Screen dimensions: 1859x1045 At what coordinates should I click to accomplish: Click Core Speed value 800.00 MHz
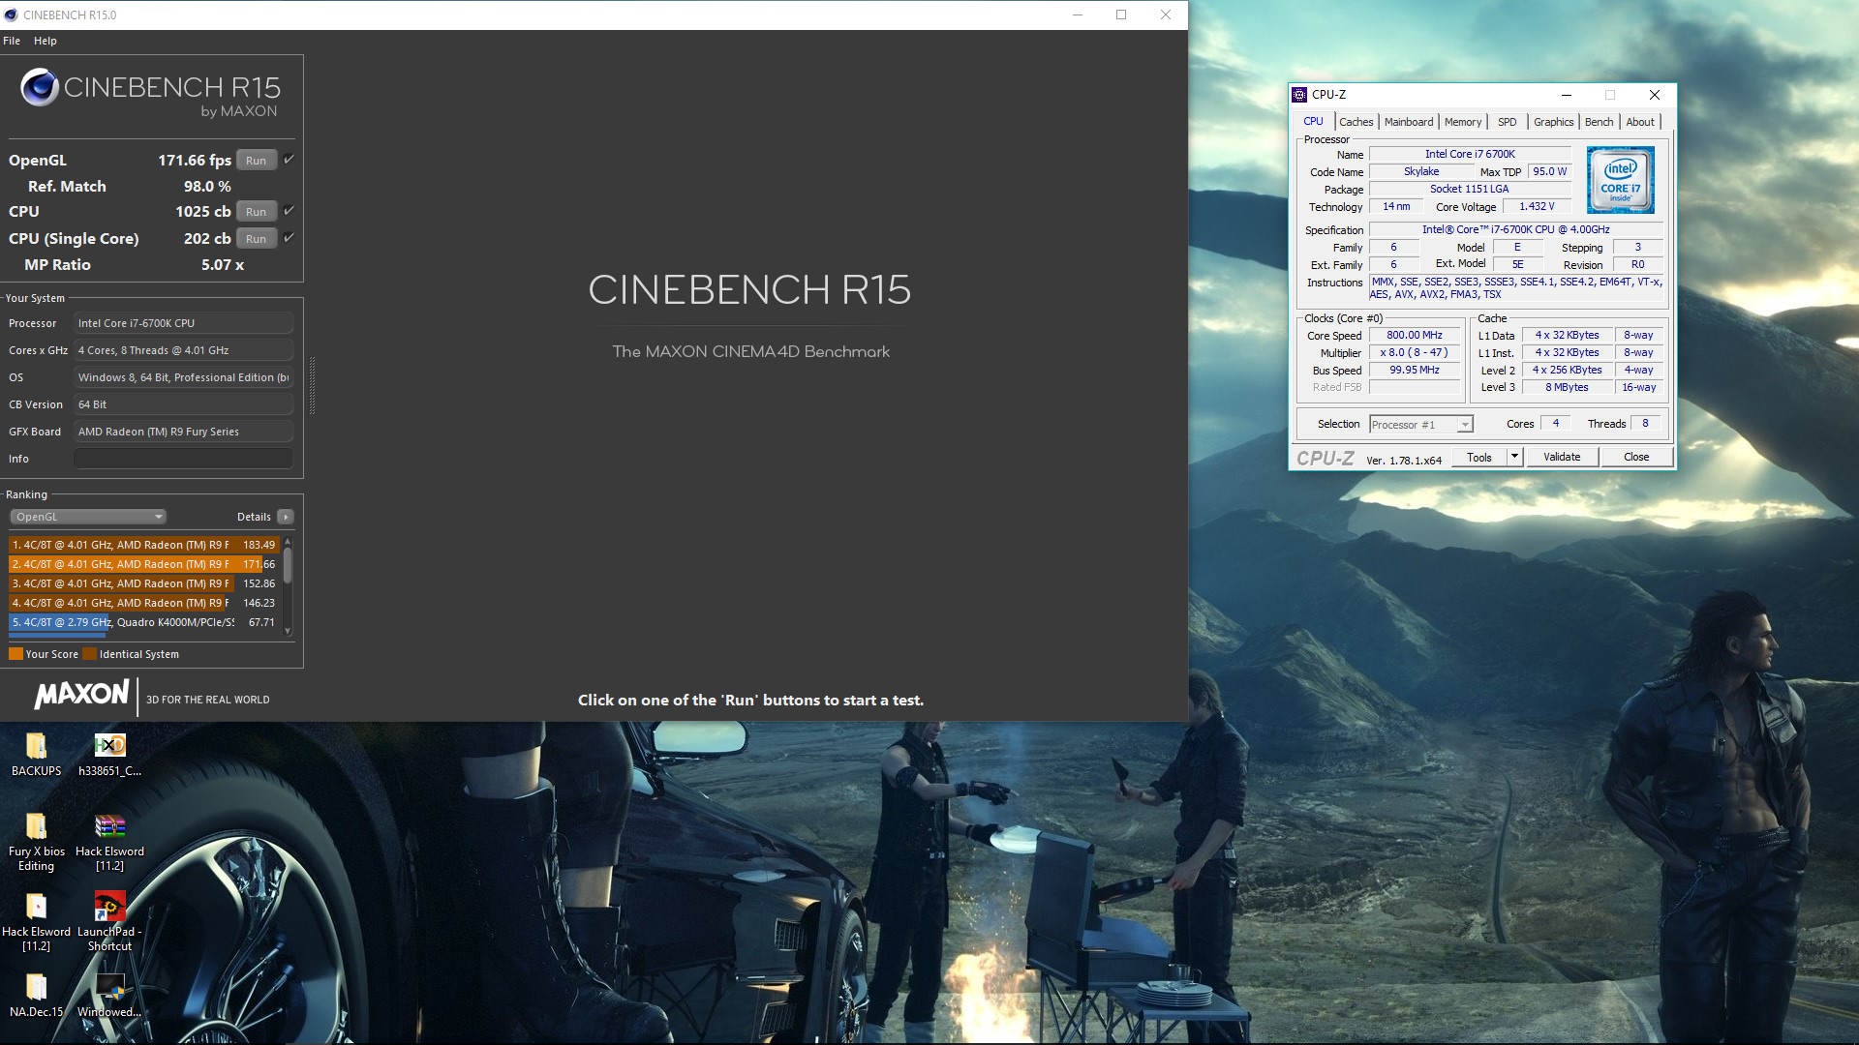(1414, 336)
